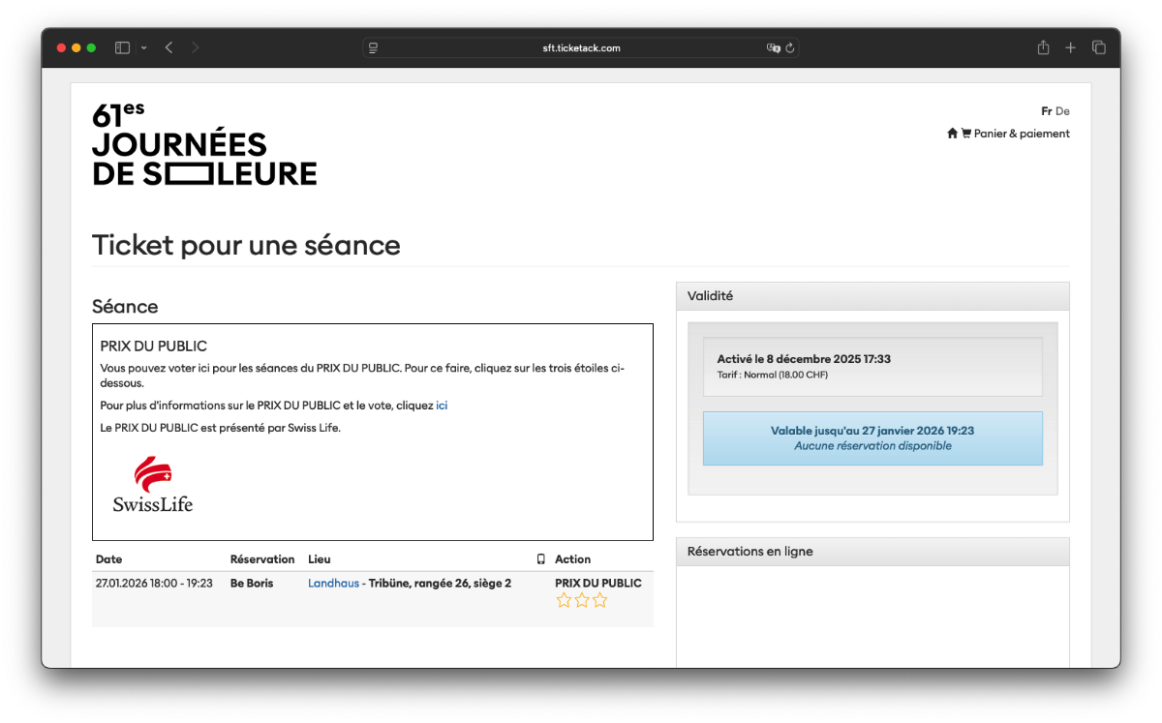Open the Landhaus venue link
This screenshot has height=723, width=1162.
tap(333, 583)
